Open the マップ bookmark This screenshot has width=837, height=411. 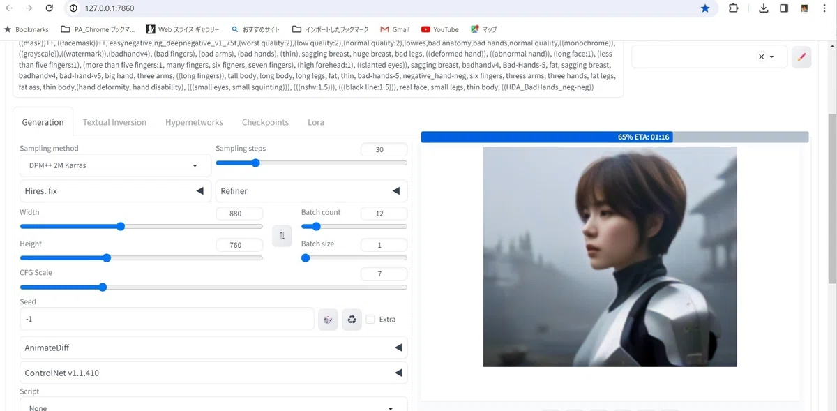[x=483, y=29]
